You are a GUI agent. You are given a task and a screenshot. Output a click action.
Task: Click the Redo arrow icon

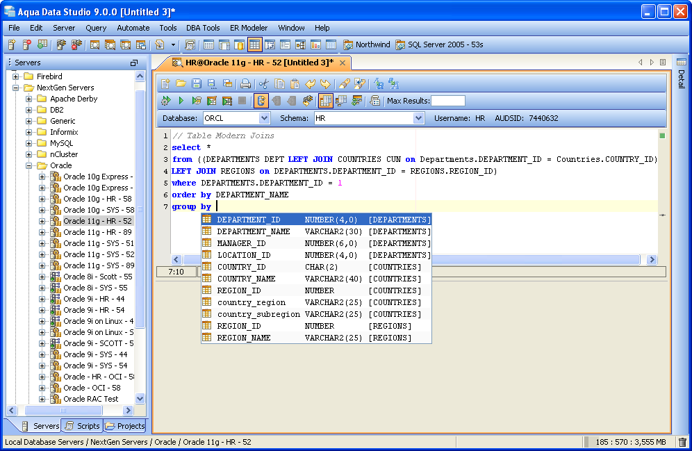326,84
